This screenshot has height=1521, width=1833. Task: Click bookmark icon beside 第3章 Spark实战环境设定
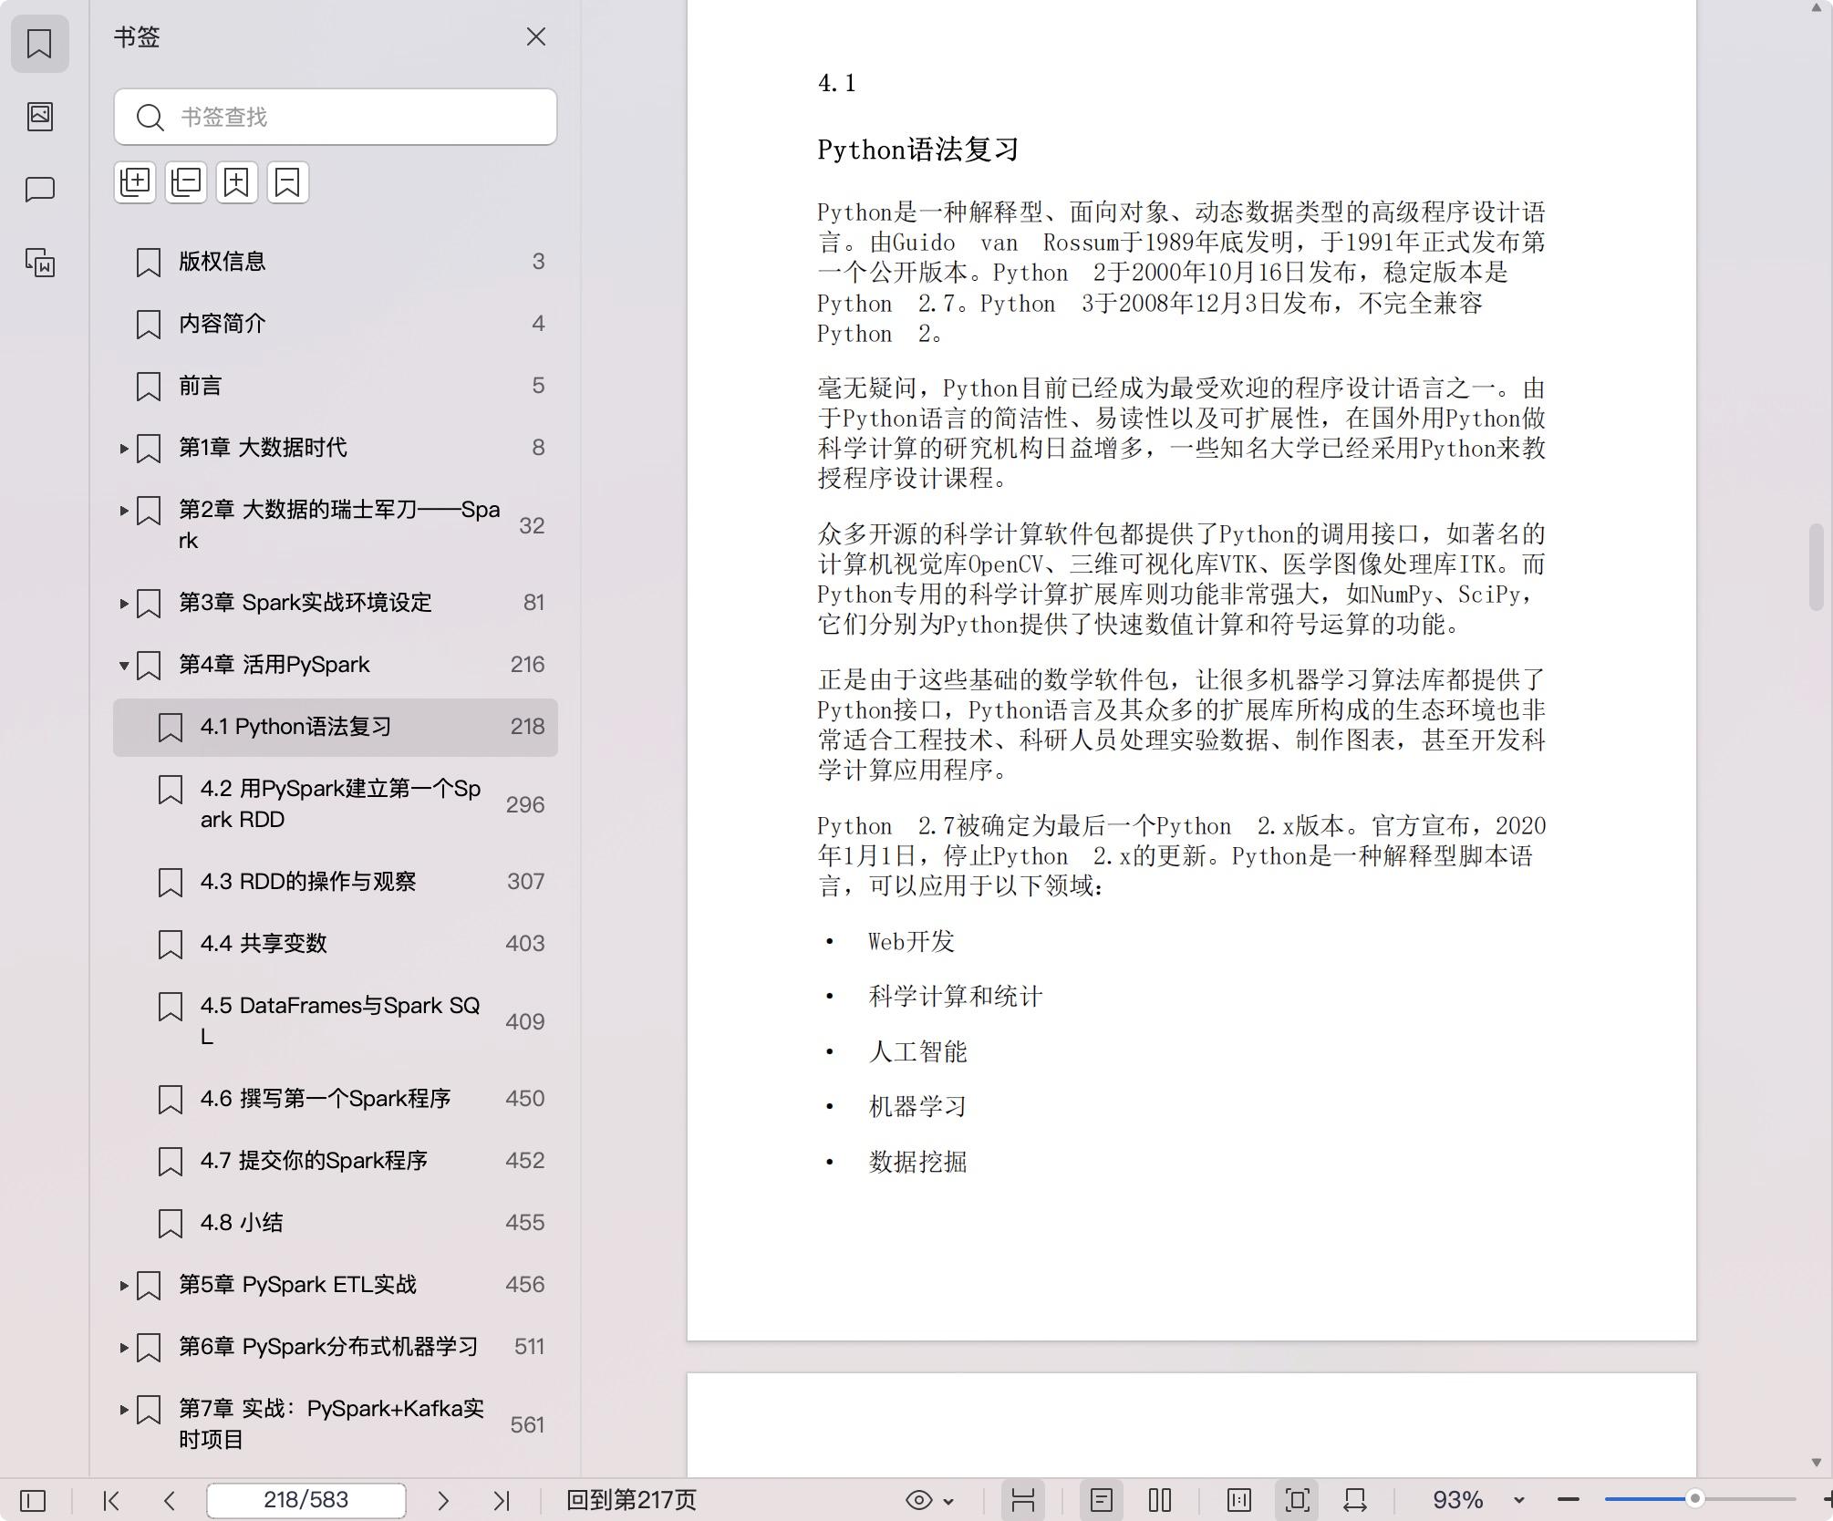click(149, 603)
